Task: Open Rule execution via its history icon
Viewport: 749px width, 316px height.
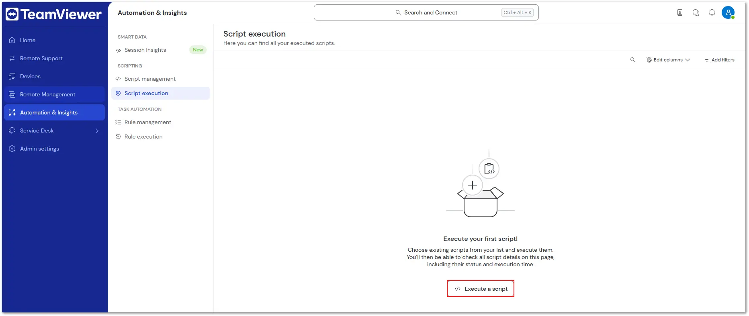Action: click(118, 137)
